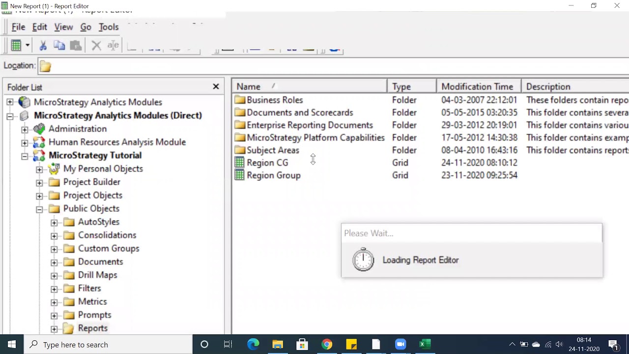Click the taskbar search box
Screen dimensions: 629x354
[108, 345]
